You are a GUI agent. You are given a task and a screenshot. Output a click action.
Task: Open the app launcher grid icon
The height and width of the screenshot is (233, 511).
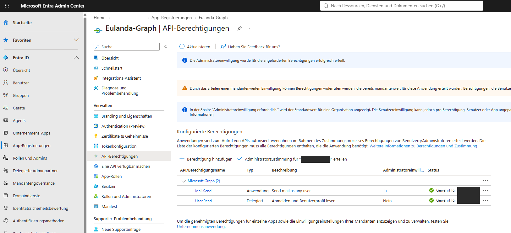pyautogui.click(x=7, y=6)
